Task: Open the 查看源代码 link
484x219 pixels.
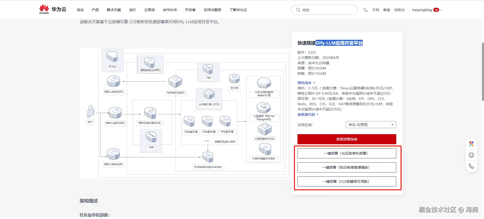Action: click(308, 115)
